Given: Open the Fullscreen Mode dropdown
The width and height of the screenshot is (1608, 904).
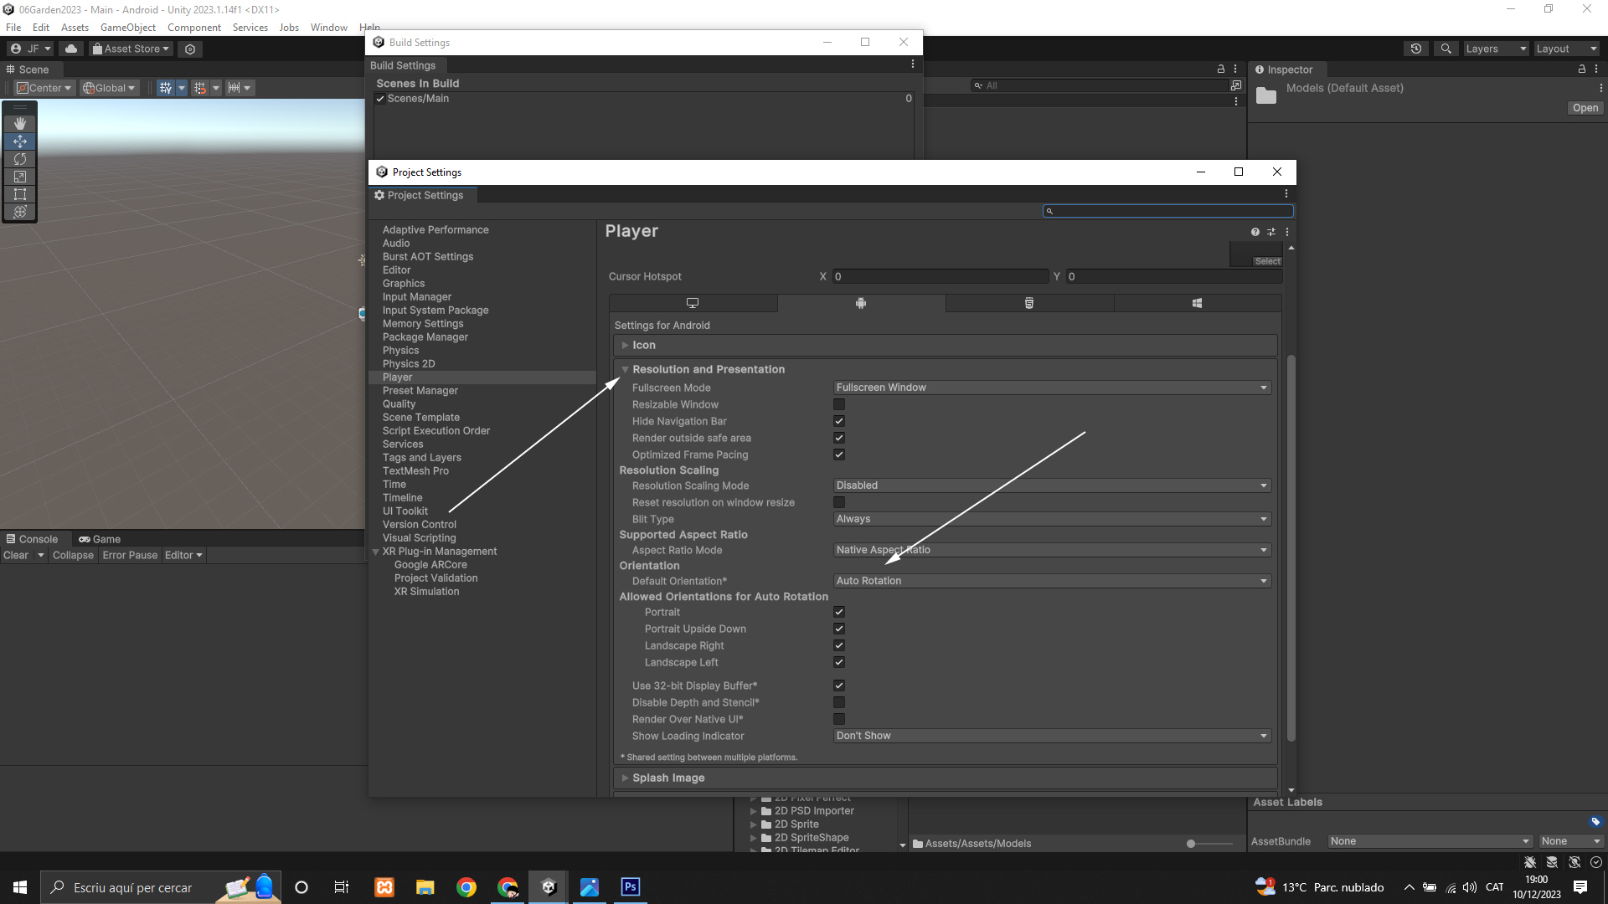Looking at the screenshot, I should coord(1052,388).
